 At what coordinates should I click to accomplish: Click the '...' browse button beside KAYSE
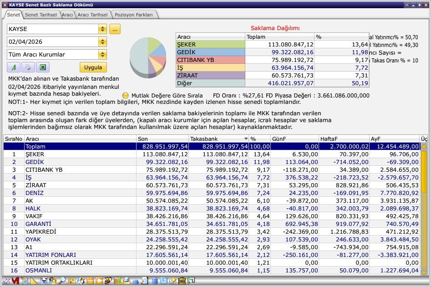click(114, 29)
